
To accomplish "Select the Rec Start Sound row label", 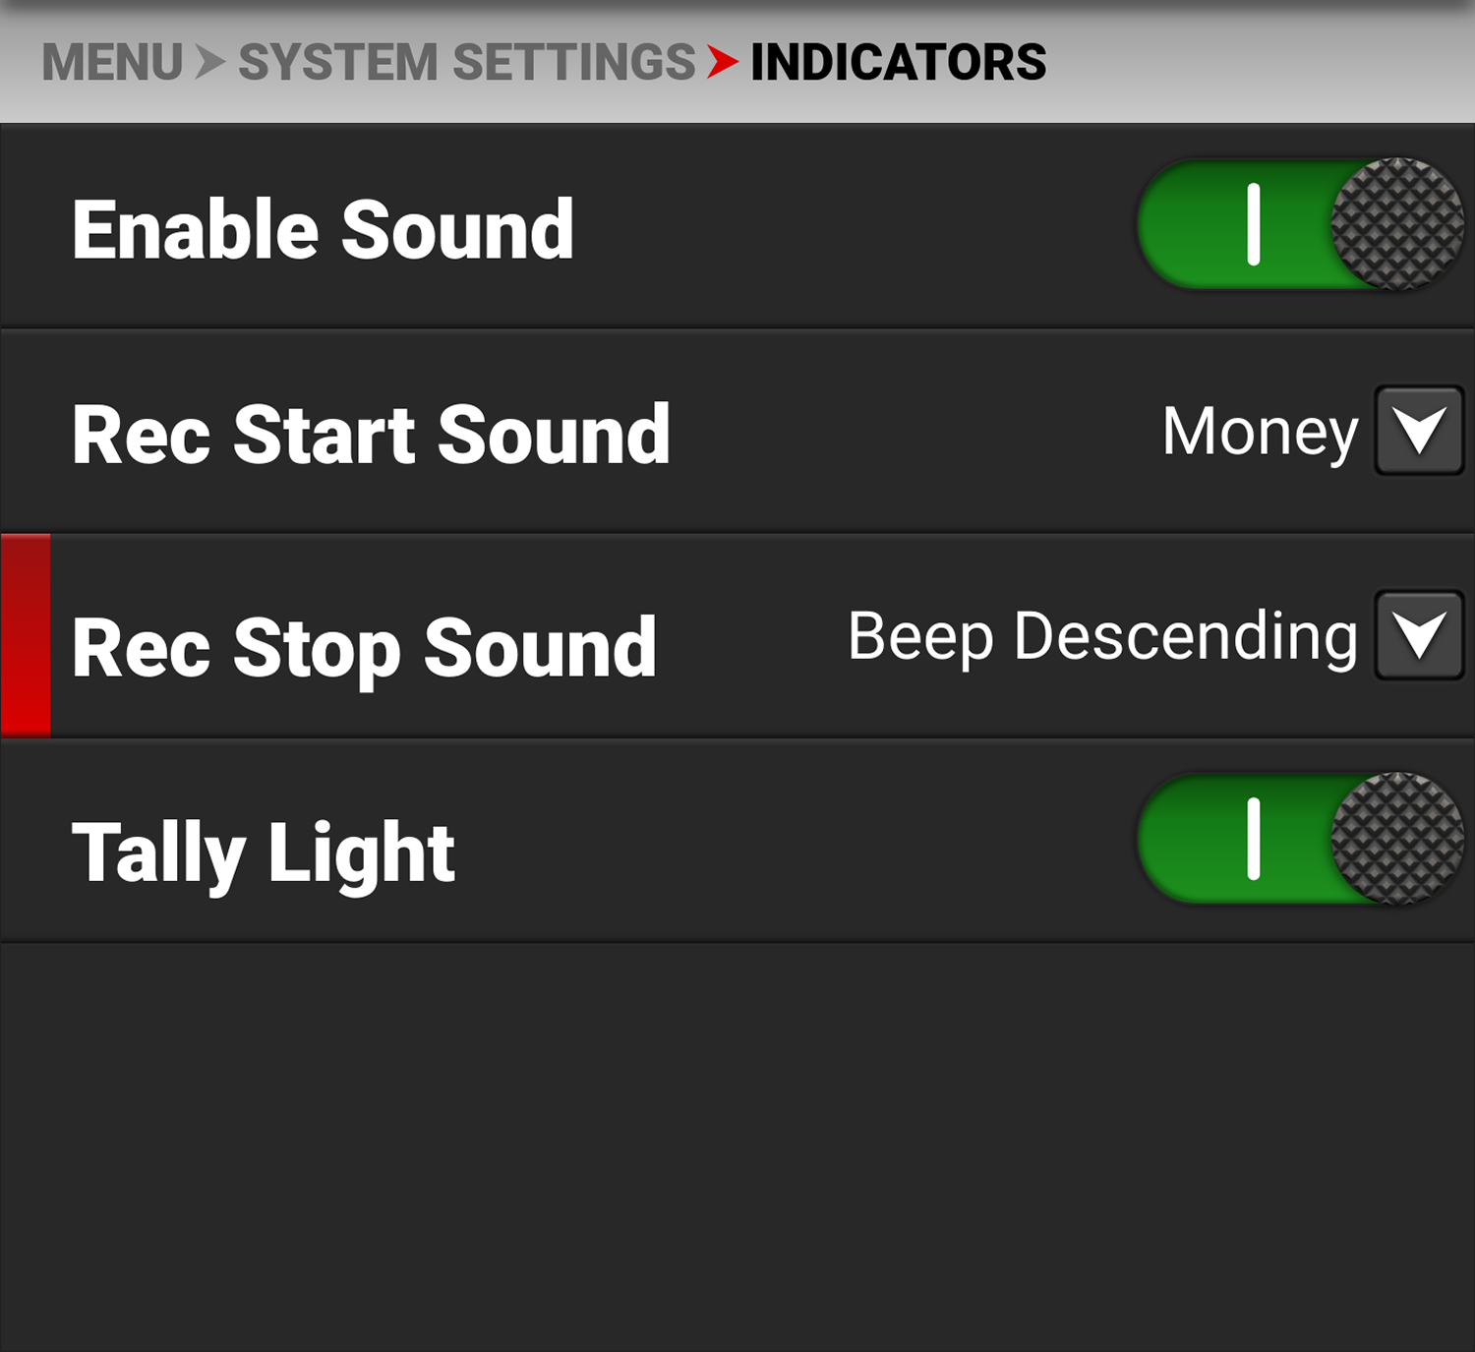I will coord(371,435).
